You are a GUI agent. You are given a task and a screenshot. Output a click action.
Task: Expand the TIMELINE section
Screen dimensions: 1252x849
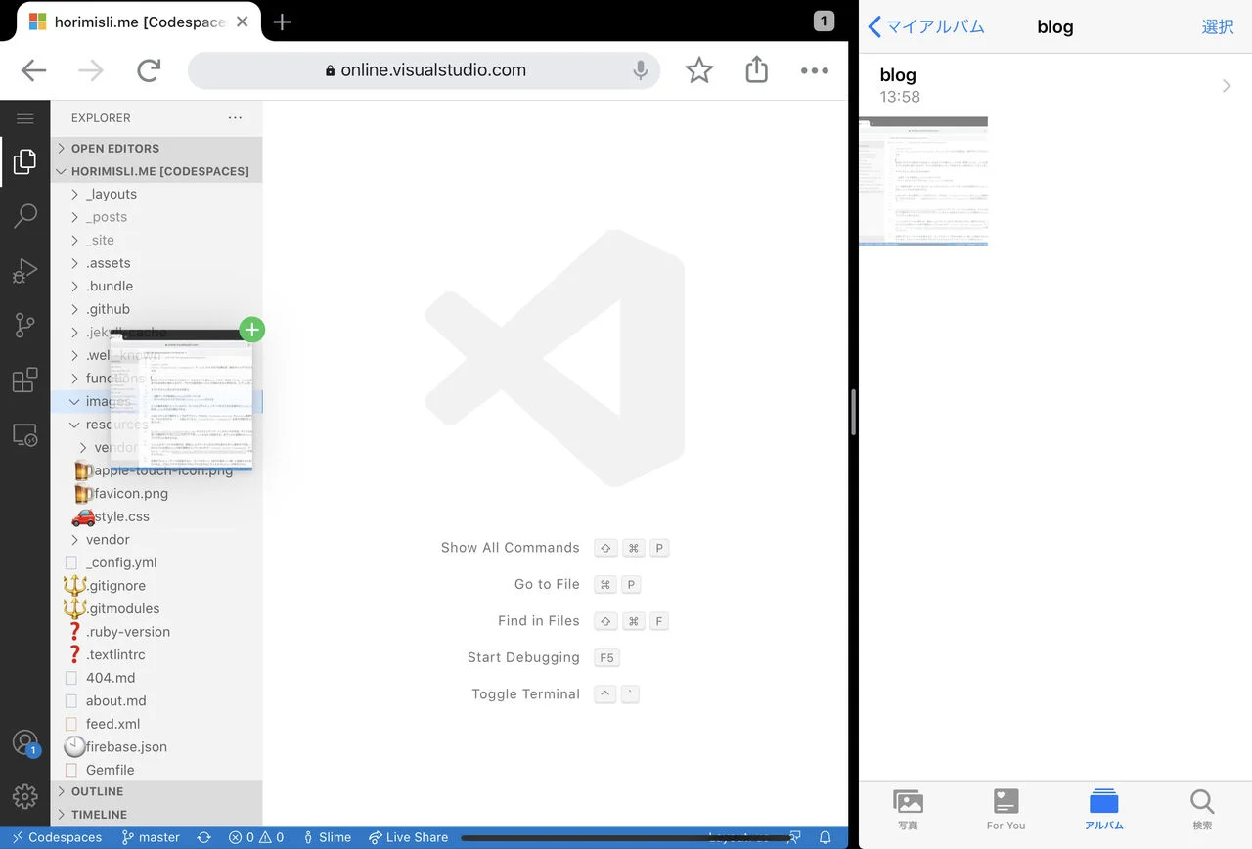tap(156, 814)
